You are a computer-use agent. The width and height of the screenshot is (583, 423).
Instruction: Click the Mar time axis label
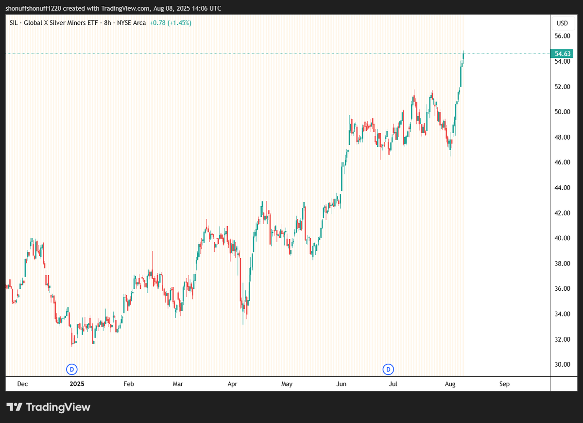pos(178,384)
